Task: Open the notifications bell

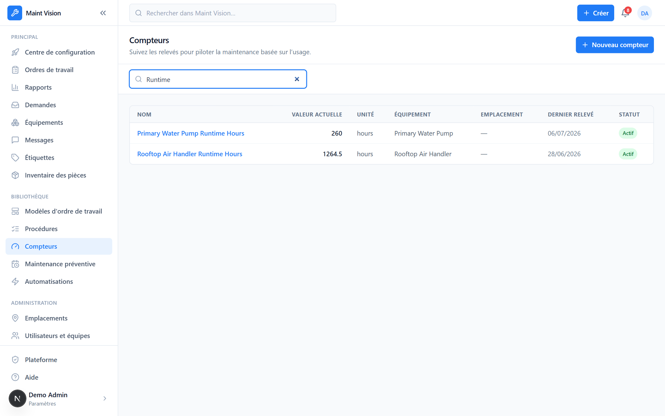Action: click(x=625, y=13)
